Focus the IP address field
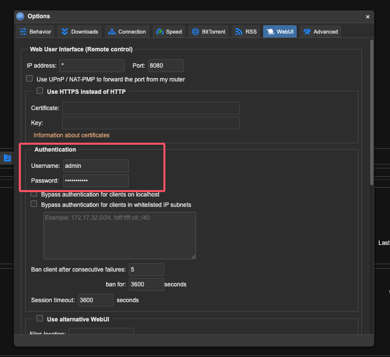Viewport: 390px width, 357px height. pos(92,66)
